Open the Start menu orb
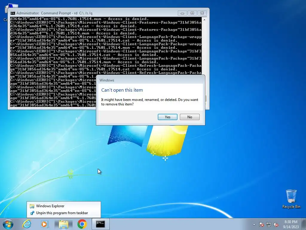This screenshot has width=306, height=230. (x=8, y=224)
